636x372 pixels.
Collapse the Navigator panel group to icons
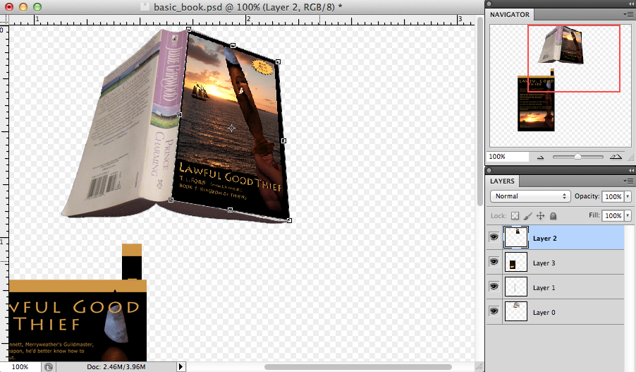pyautogui.click(x=631, y=4)
